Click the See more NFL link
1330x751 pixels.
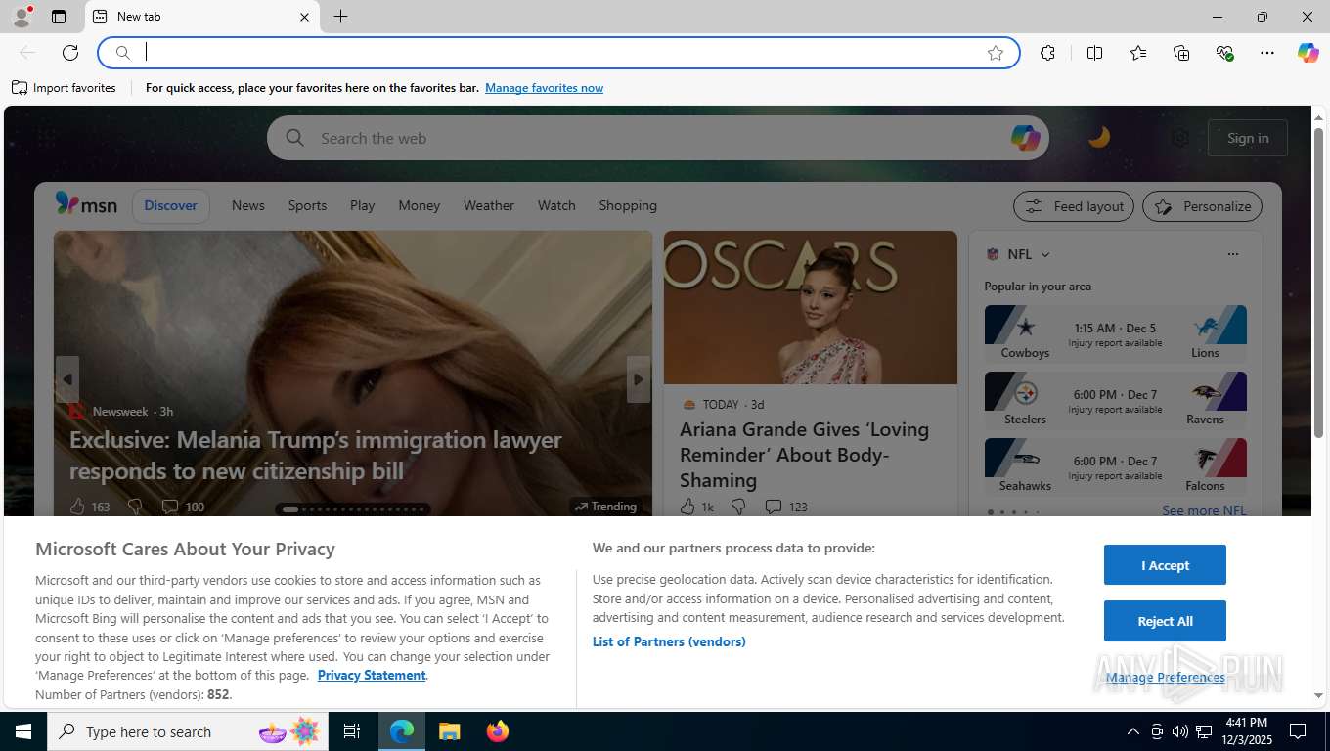tap(1204, 509)
